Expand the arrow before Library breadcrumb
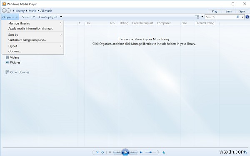The height and width of the screenshot is (156, 250). click(x=14, y=11)
